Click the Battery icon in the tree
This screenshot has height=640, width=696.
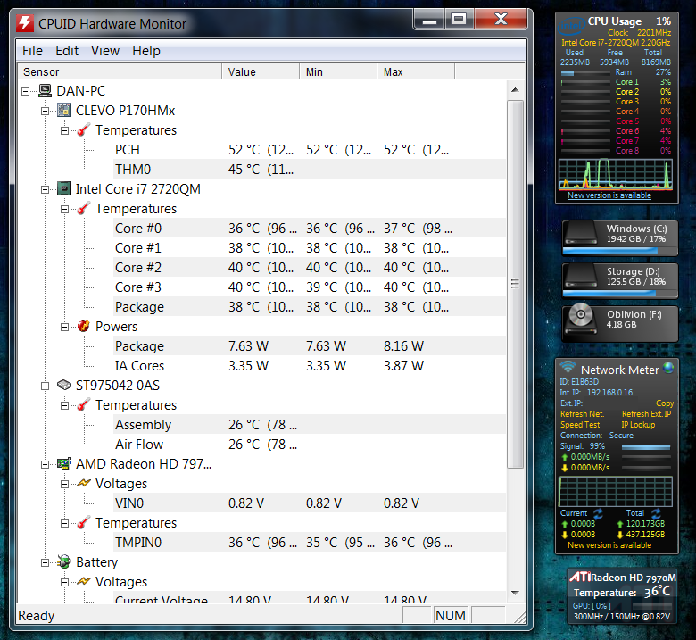click(64, 561)
